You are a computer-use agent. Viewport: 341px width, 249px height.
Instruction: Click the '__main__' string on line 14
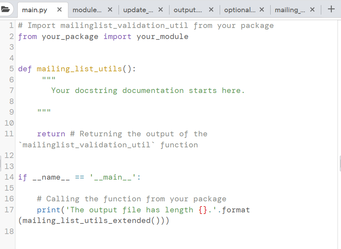coord(113,177)
